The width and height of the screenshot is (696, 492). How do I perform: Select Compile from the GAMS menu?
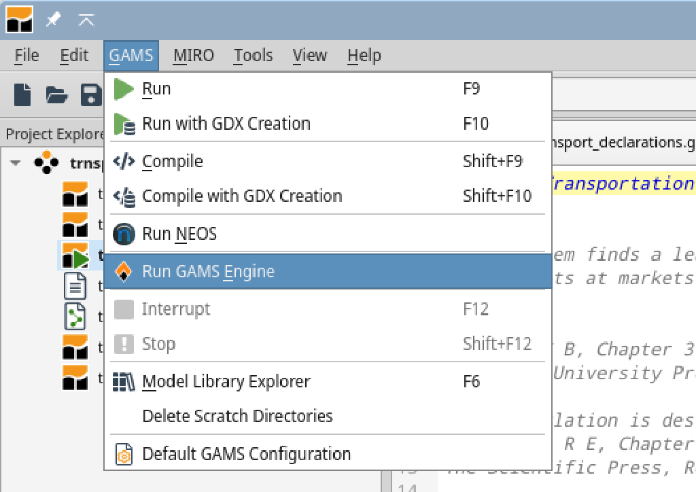point(328,161)
